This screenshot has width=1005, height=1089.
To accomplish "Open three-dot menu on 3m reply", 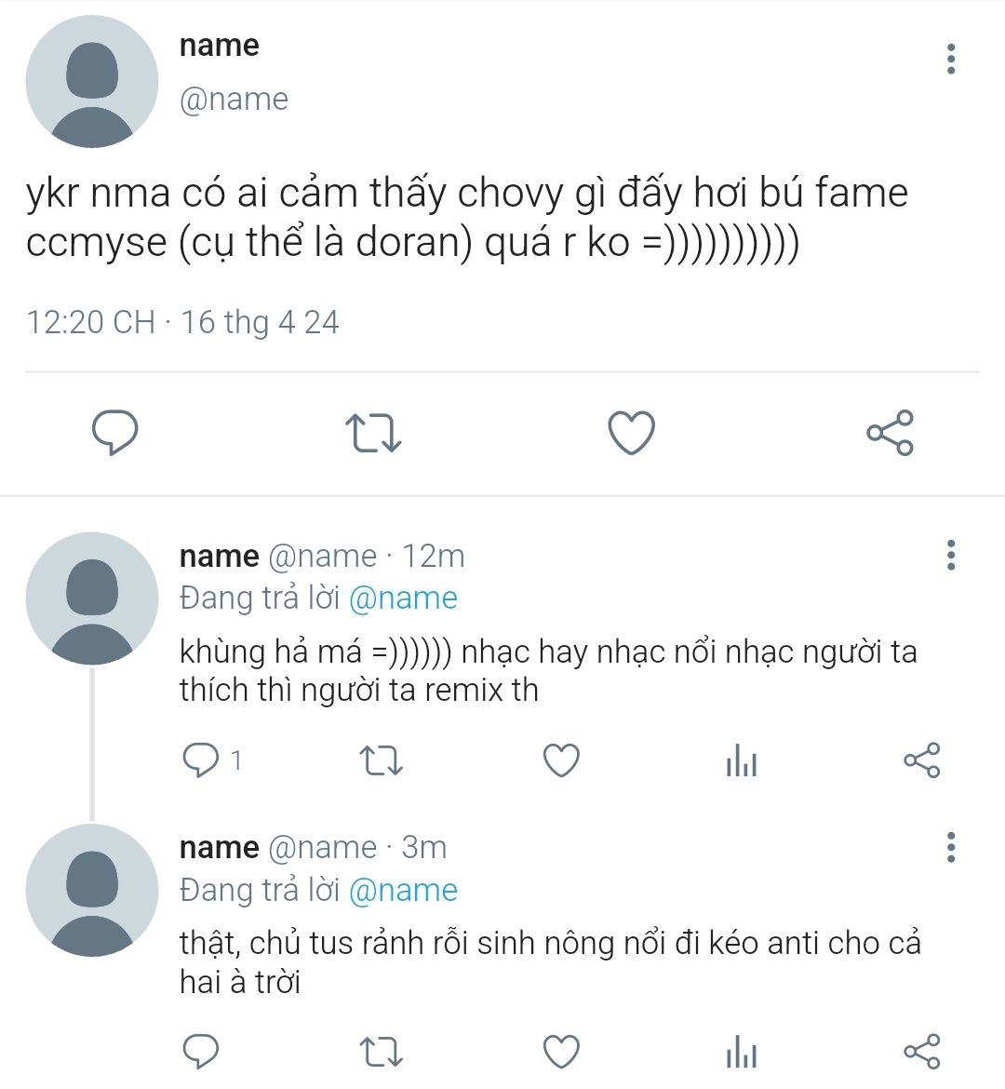I will coord(951,847).
